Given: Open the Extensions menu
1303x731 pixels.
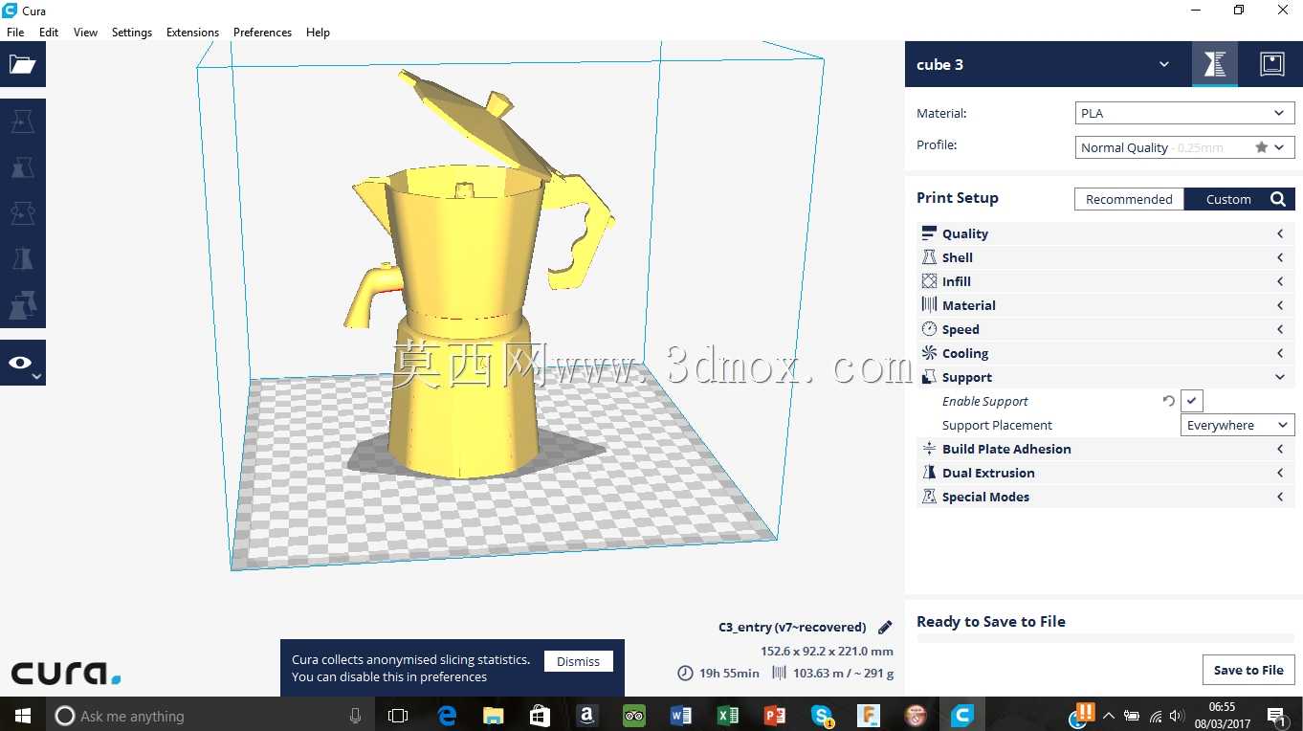Looking at the screenshot, I should [192, 32].
